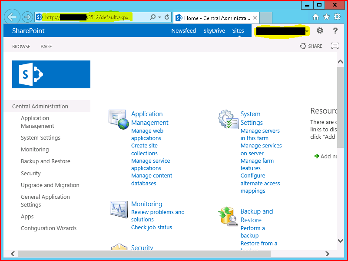The height and width of the screenshot is (261, 348).
Task: Click Review problems and solutions link
Action: click(x=158, y=216)
